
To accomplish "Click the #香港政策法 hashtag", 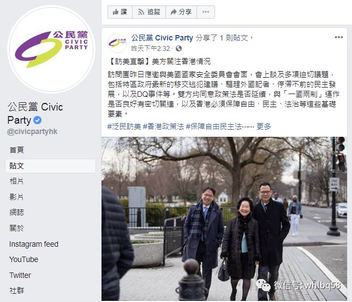I will point(163,126).
